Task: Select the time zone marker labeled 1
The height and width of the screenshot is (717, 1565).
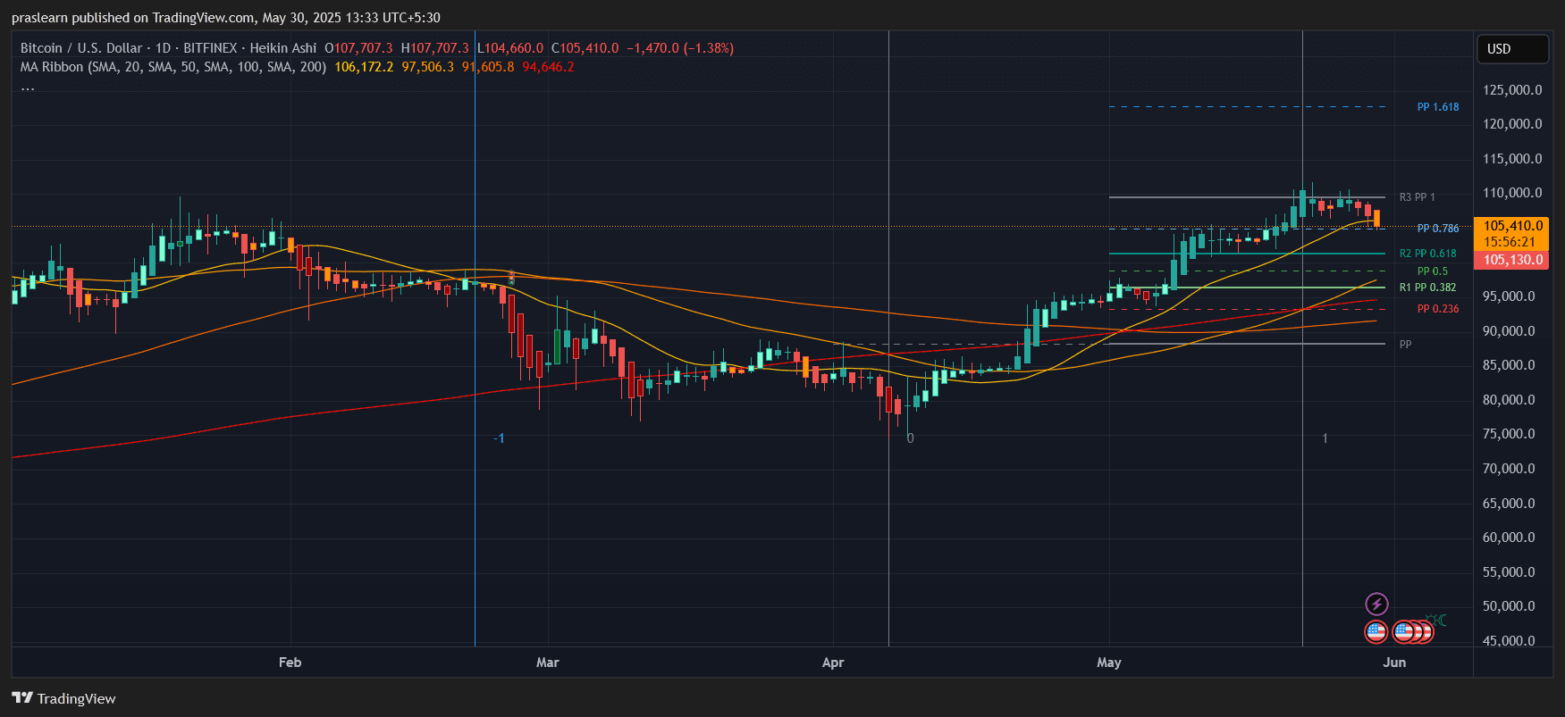Action: tap(1325, 438)
